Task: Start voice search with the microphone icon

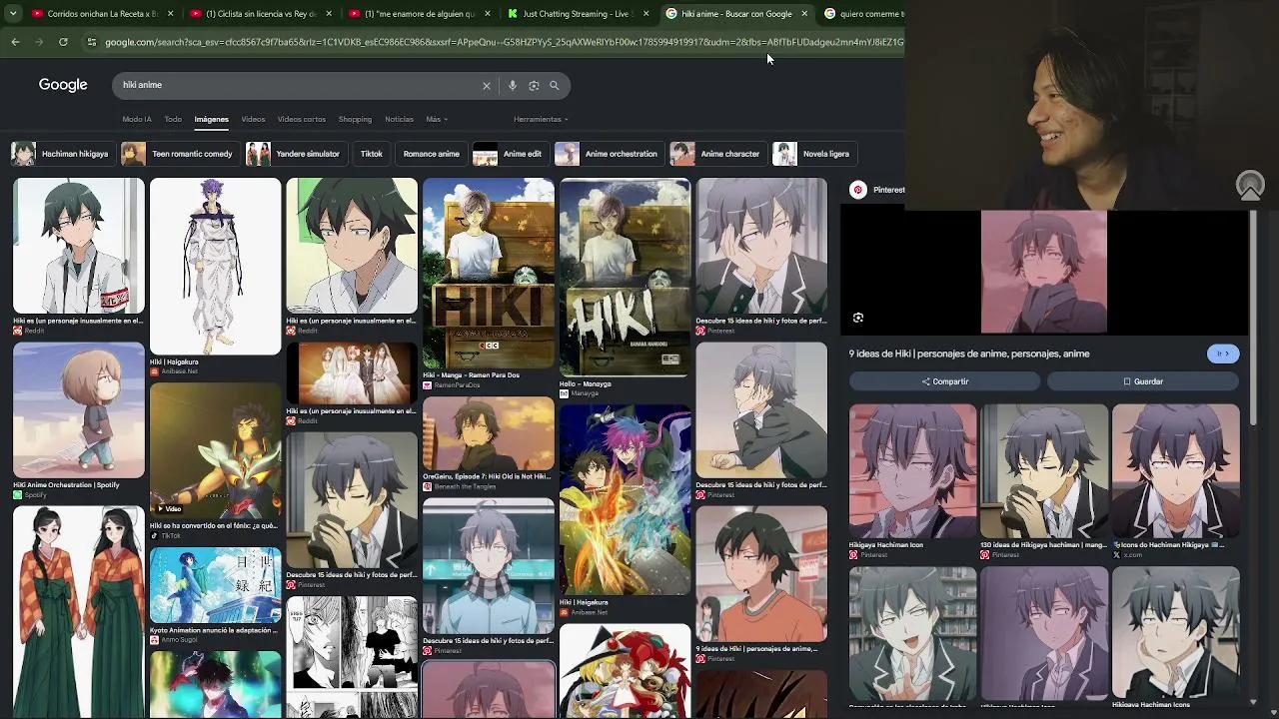Action: coord(513,86)
